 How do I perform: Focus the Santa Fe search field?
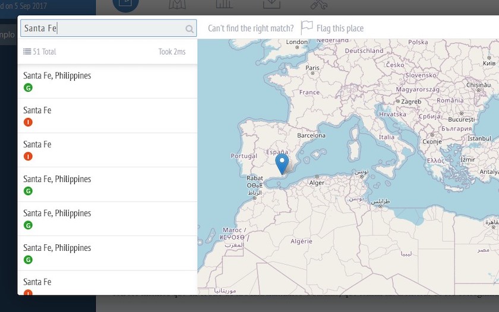coord(102,28)
